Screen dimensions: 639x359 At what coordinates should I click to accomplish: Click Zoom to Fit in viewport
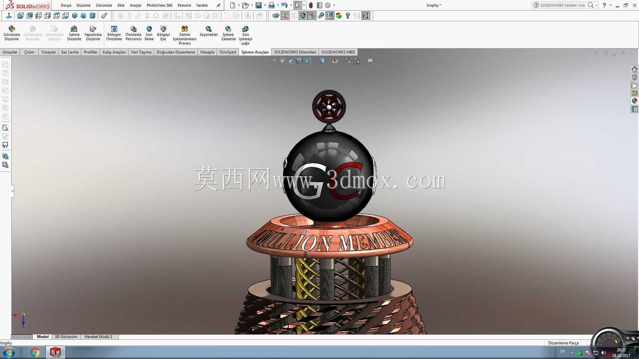pos(273,61)
